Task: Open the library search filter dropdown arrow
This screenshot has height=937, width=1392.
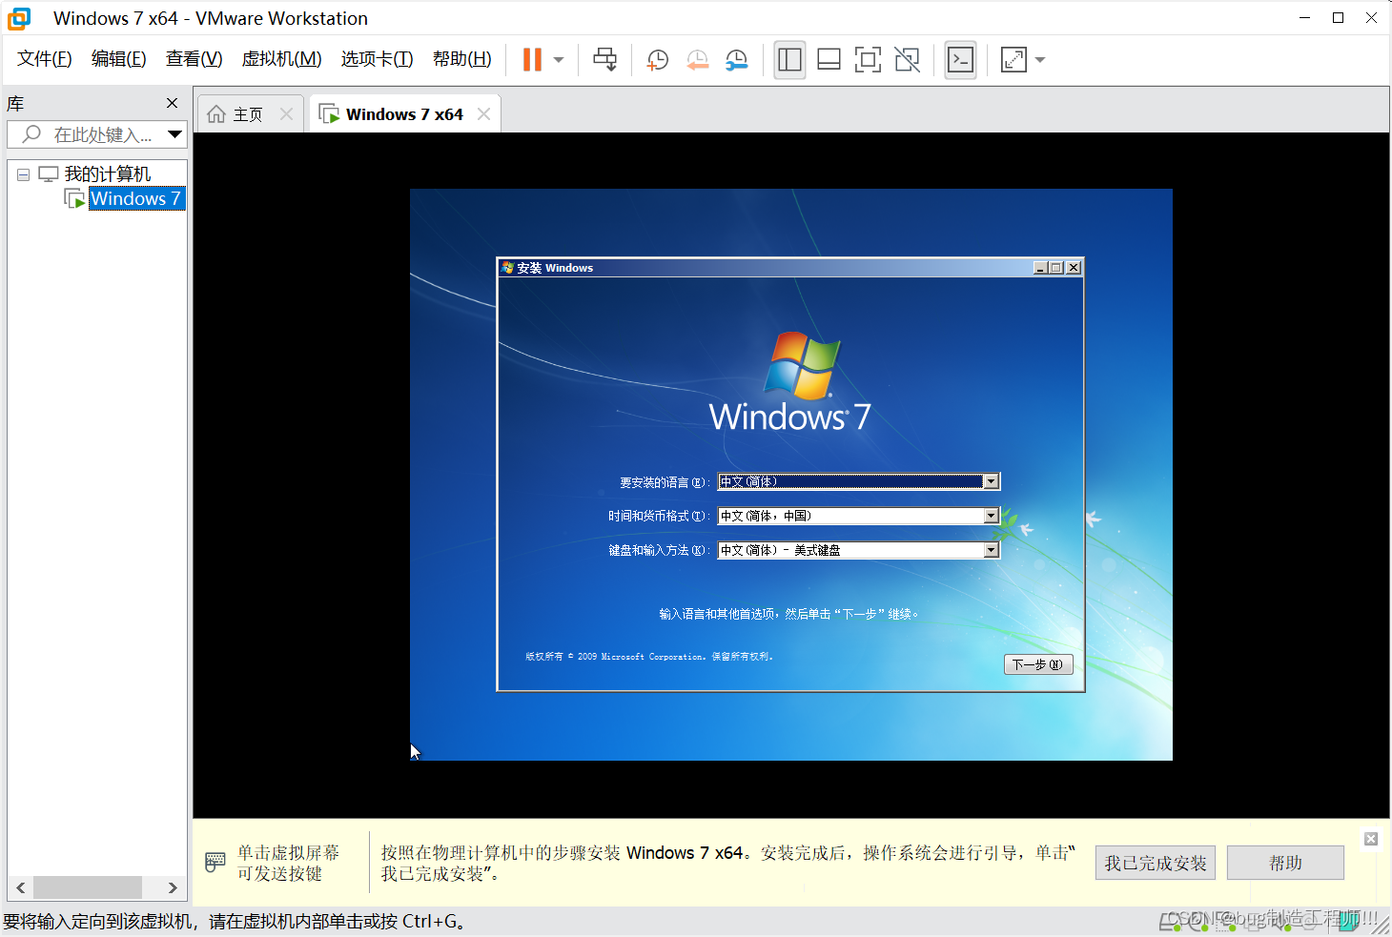Action: 174,134
